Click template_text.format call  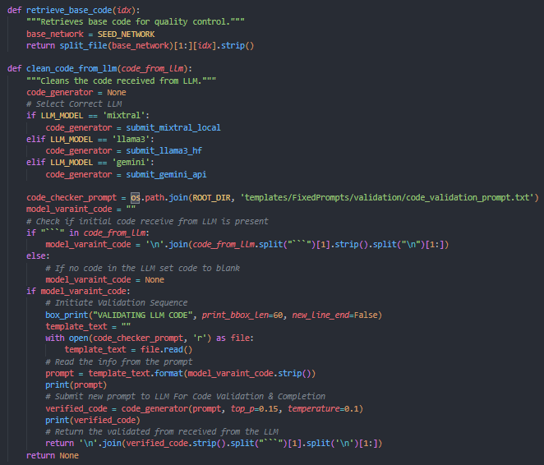[x=136, y=374]
